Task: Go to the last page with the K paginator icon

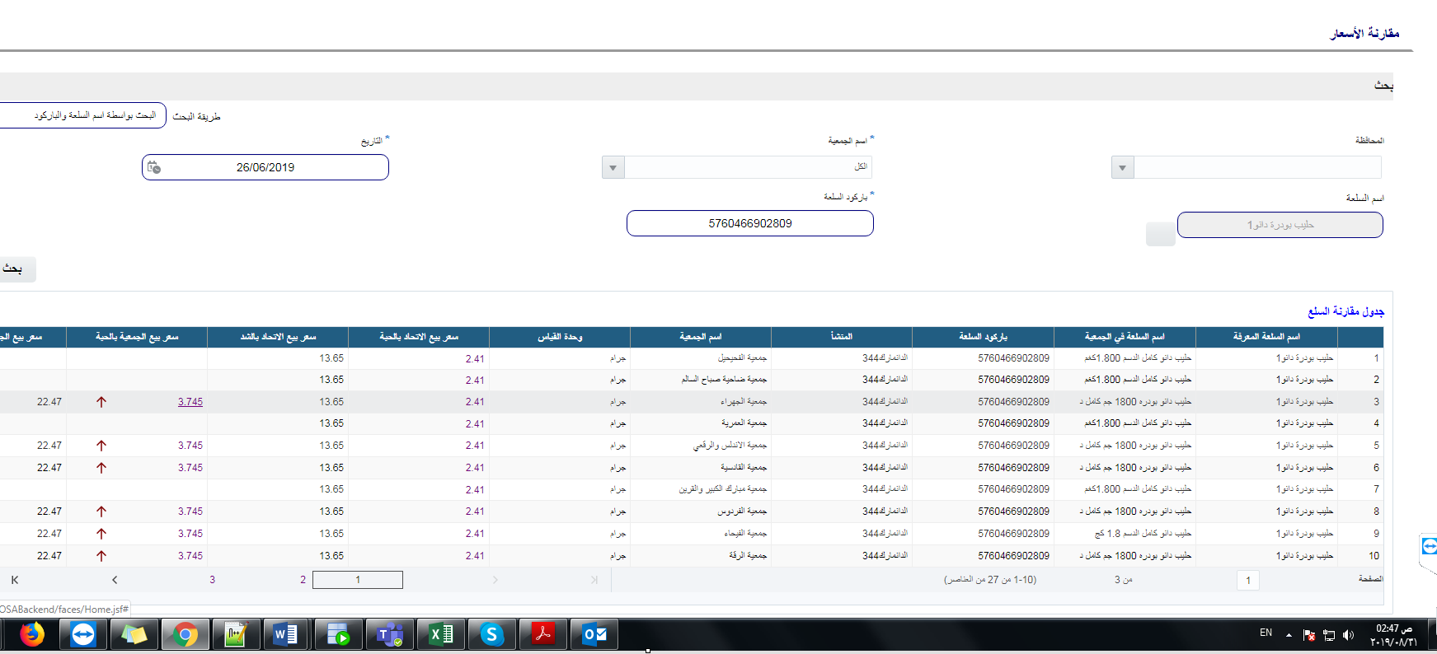Action: [15, 580]
